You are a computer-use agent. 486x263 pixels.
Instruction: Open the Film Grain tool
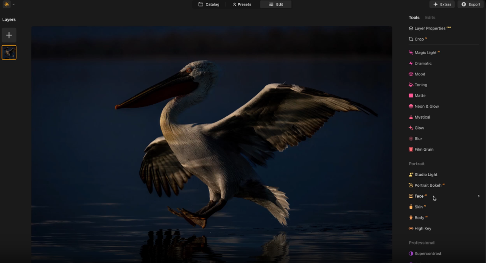click(x=424, y=149)
